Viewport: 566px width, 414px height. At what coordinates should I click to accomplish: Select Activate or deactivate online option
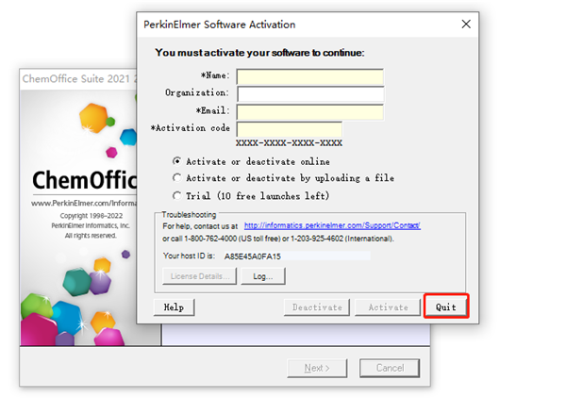click(x=176, y=161)
